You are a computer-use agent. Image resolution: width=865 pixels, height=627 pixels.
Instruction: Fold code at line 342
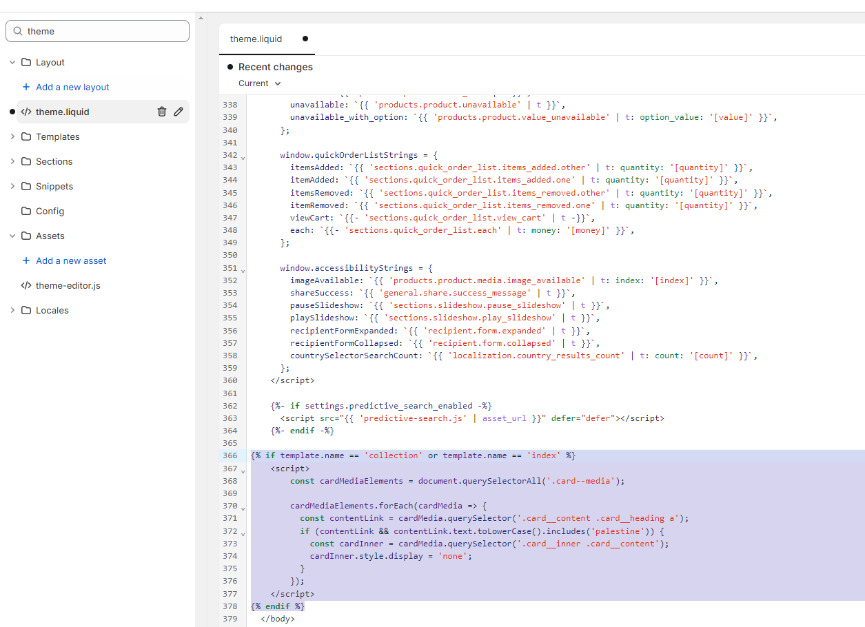pos(243,157)
